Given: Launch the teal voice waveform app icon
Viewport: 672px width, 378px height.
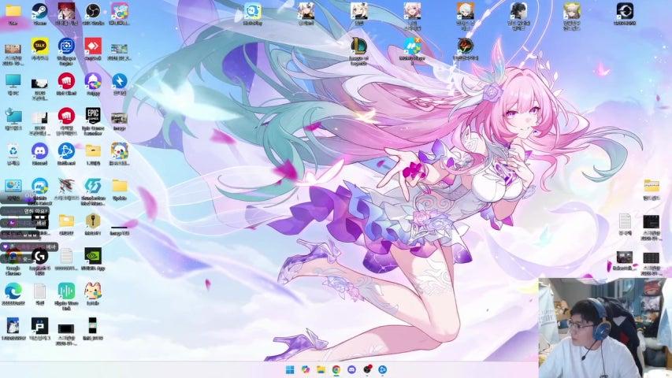Looking at the screenshot, I should pyautogui.click(x=66, y=291).
